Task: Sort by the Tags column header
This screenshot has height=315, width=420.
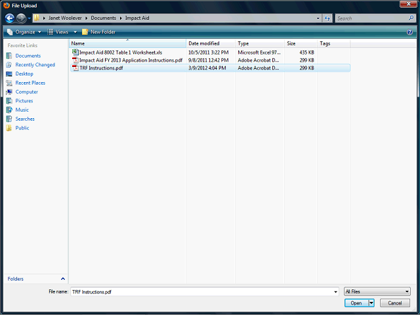Action: point(334,43)
